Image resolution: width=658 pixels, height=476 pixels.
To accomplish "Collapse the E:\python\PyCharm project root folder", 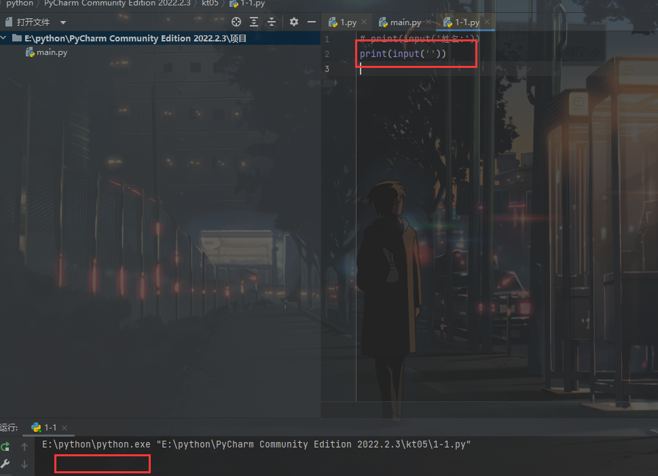I will click(x=4, y=38).
